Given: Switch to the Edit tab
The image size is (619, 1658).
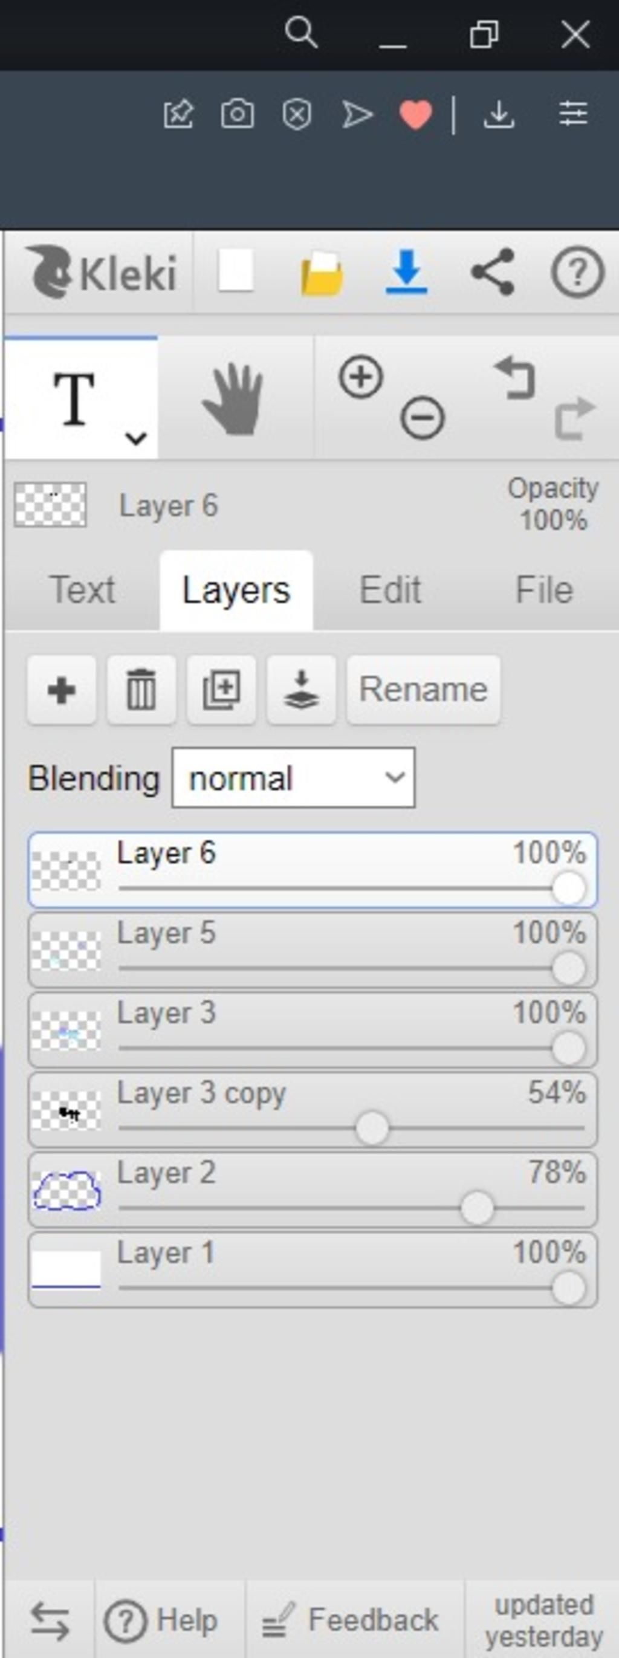Looking at the screenshot, I should coord(390,589).
